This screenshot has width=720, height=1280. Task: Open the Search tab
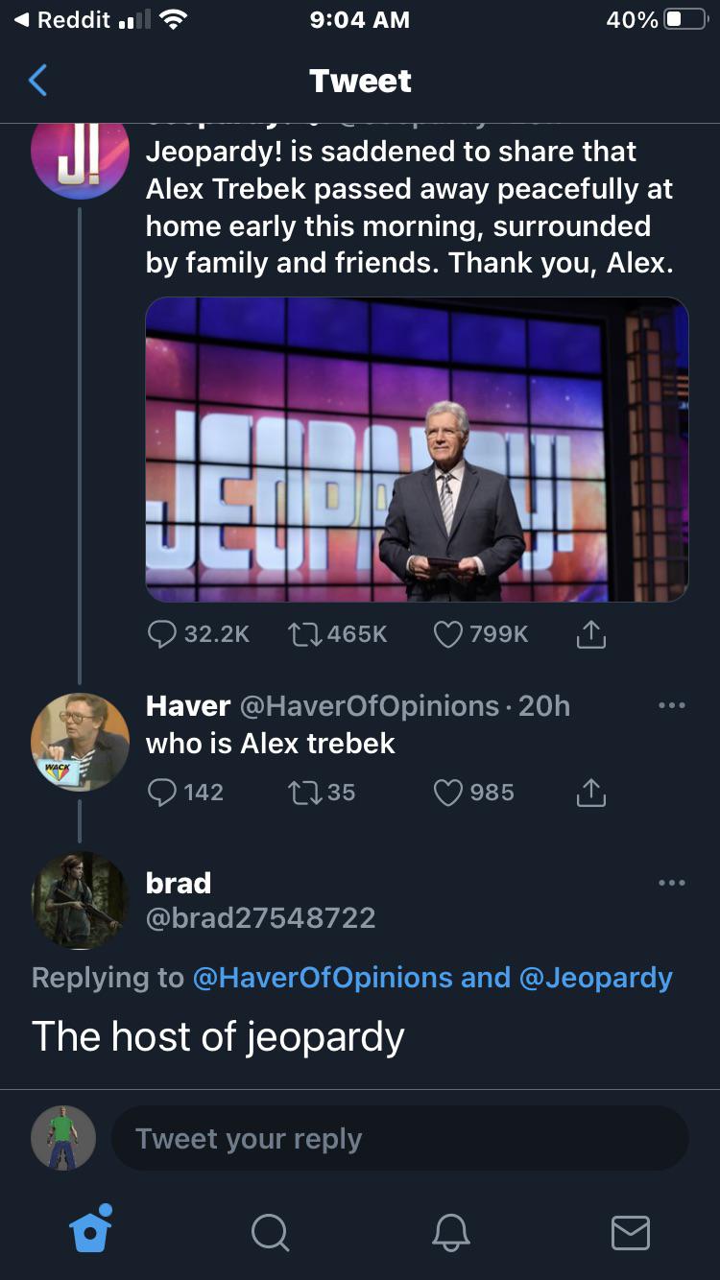click(270, 1232)
